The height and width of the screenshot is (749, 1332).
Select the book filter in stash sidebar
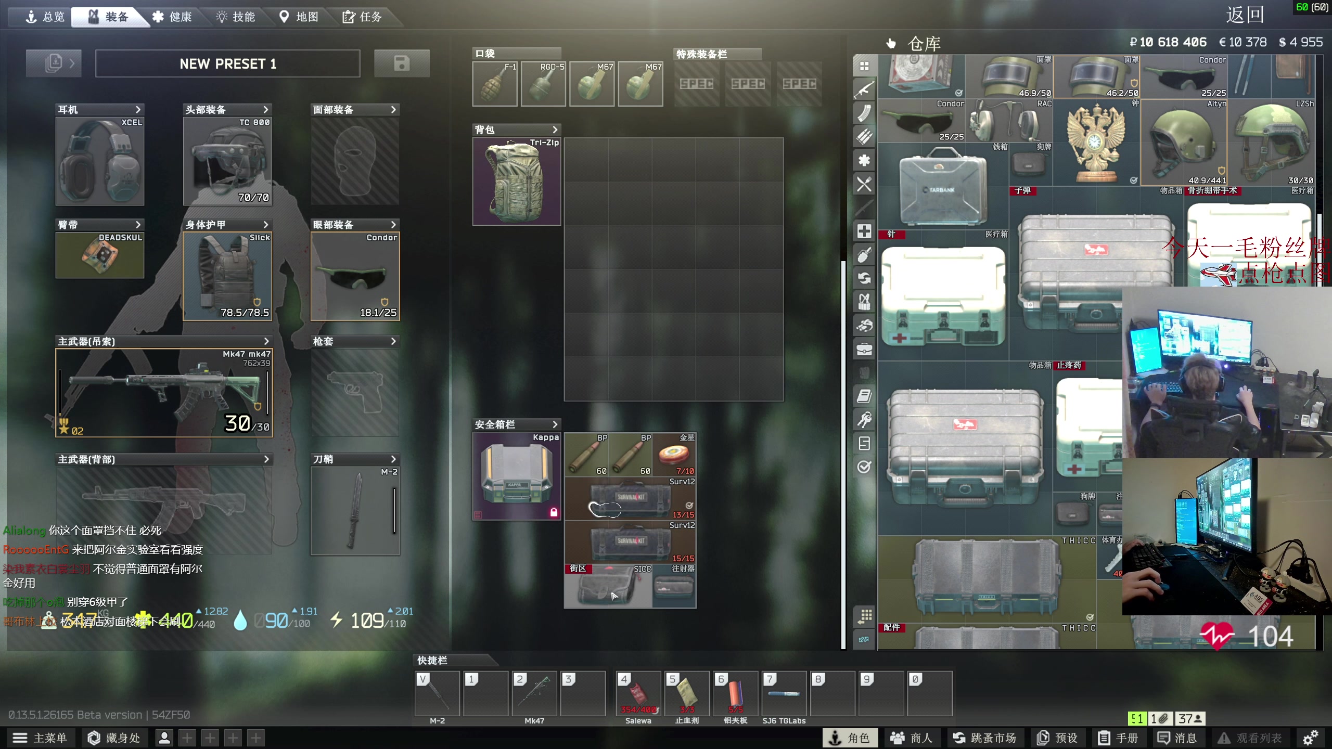coord(864,396)
